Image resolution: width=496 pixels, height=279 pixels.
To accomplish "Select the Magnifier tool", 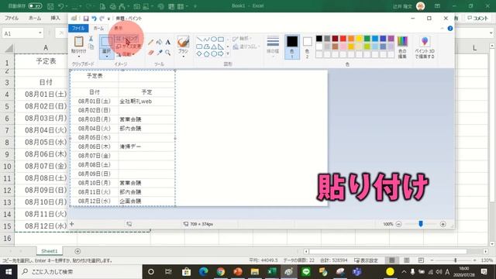I will 168,52.
